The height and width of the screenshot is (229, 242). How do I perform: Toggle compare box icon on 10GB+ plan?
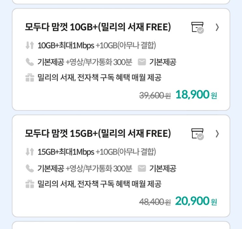coord(197,28)
